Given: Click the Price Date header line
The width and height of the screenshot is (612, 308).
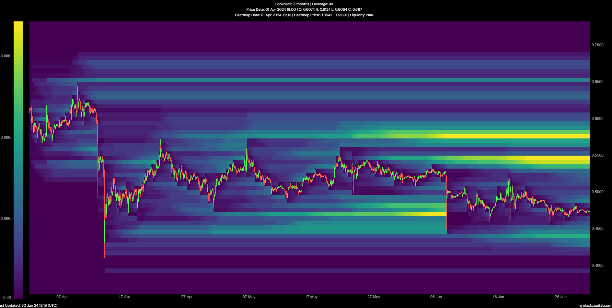Looking at the screenshot, I should (x=304, y=9).
